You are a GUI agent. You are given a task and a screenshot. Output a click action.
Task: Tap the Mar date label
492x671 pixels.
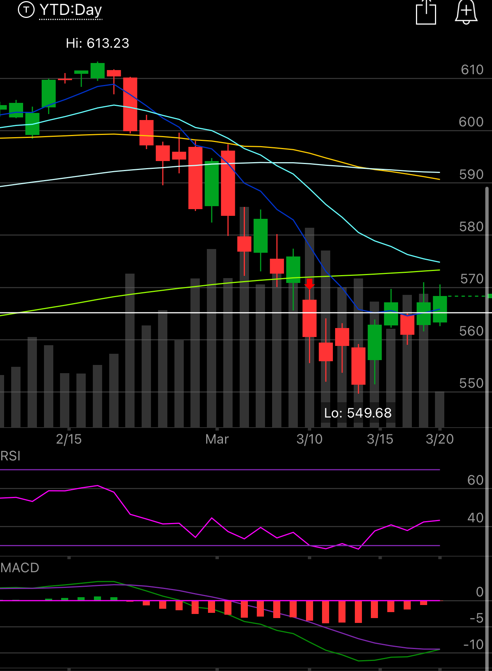[217, 439]
